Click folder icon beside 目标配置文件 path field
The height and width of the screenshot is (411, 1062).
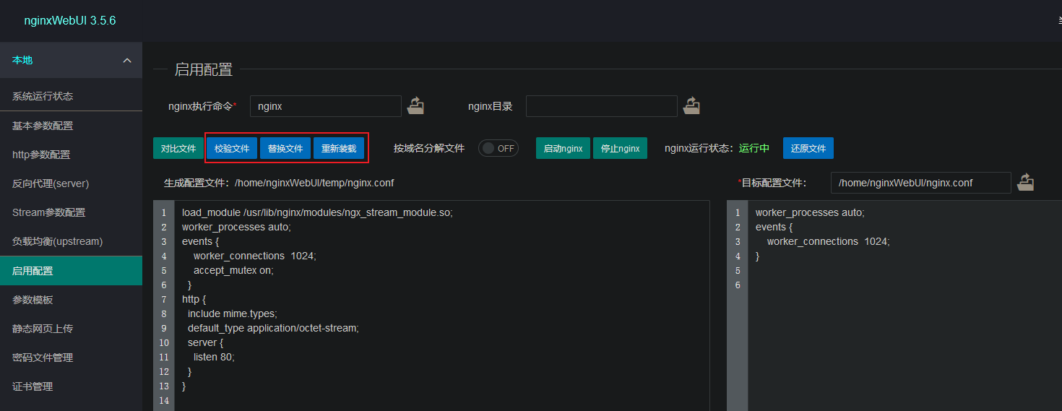1025,183
